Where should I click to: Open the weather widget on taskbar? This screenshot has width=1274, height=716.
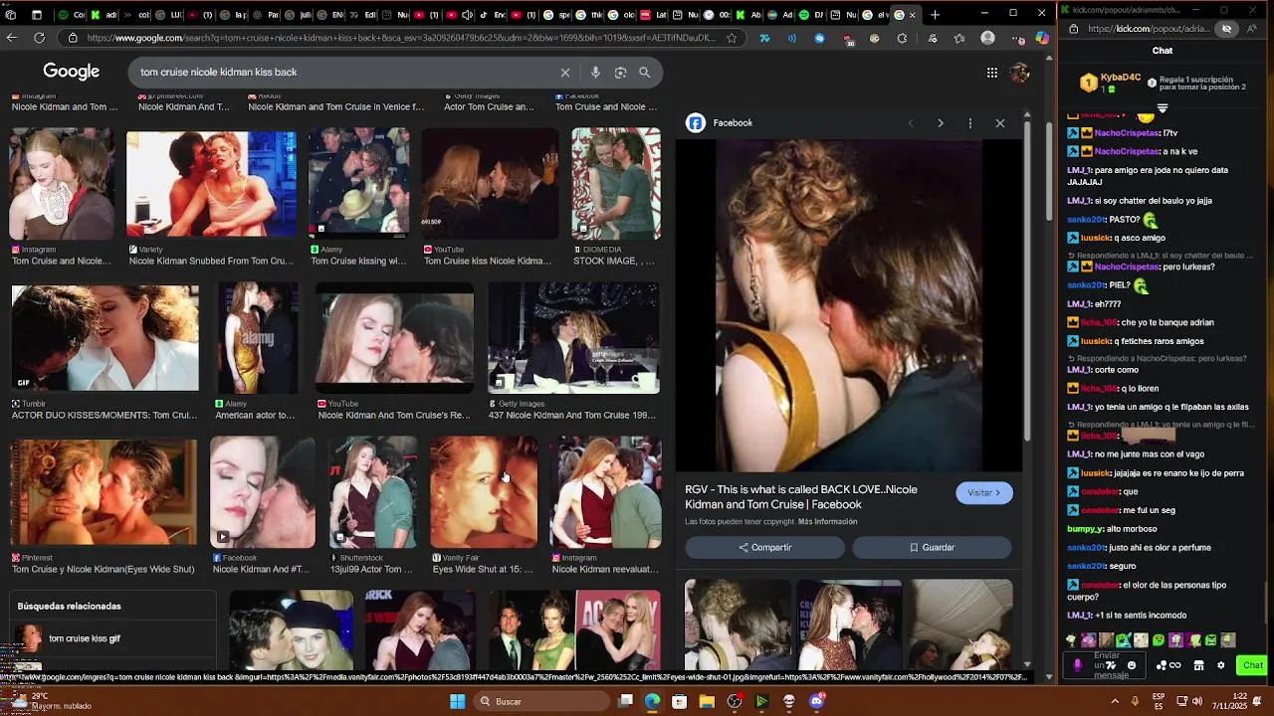point(48,702)
